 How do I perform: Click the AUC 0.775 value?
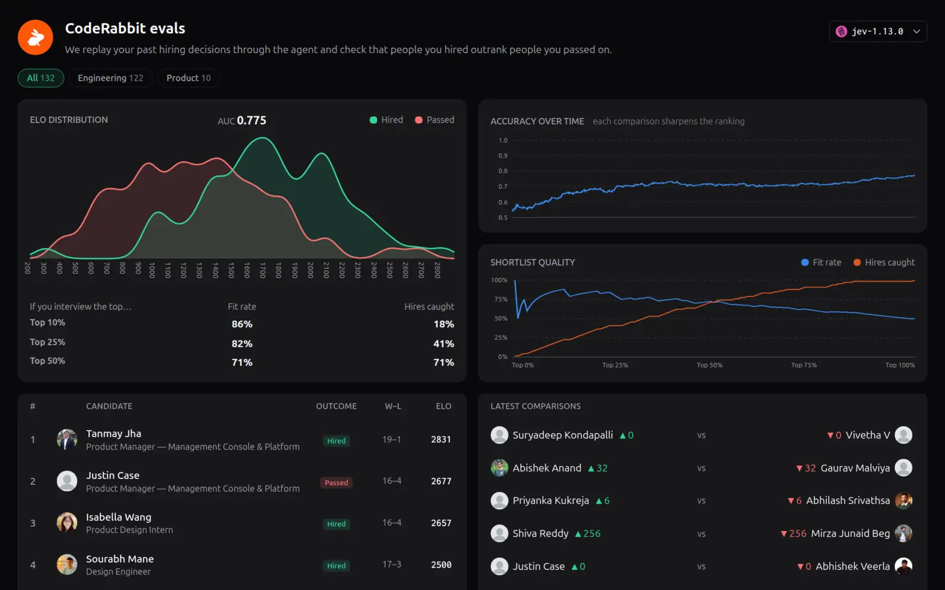252,120
